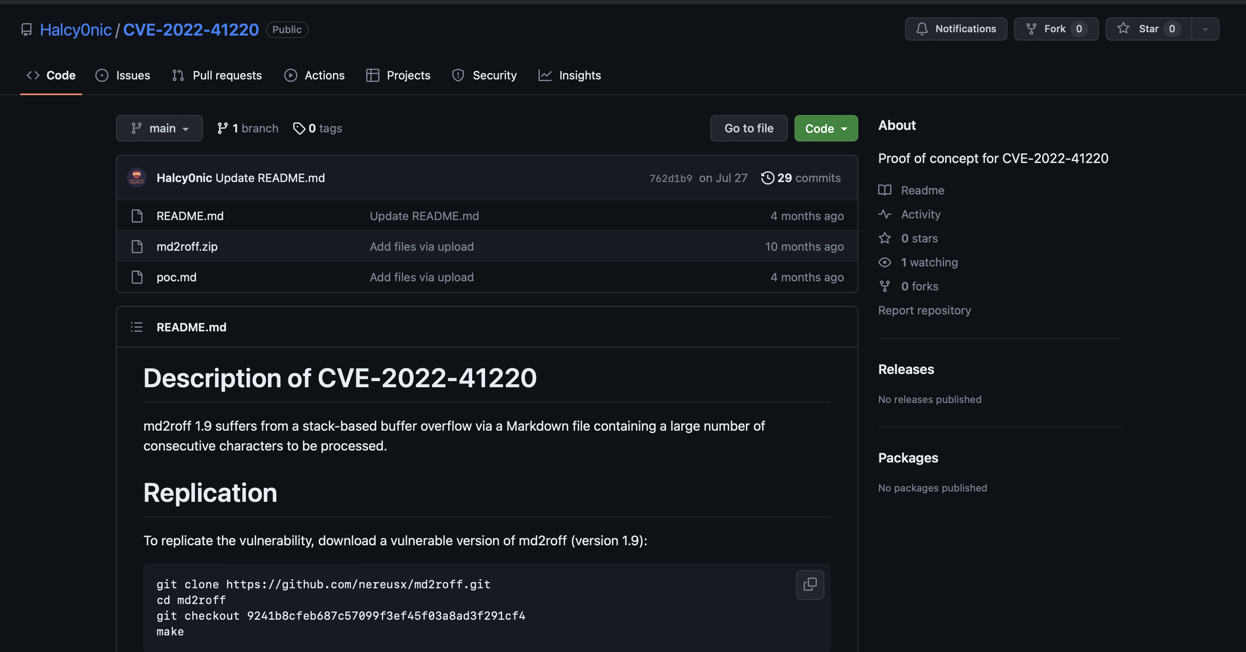Expand the Star lists dropdown arrow
The width and height of the screenshot is (1246, 652).
coord(1205,29)
